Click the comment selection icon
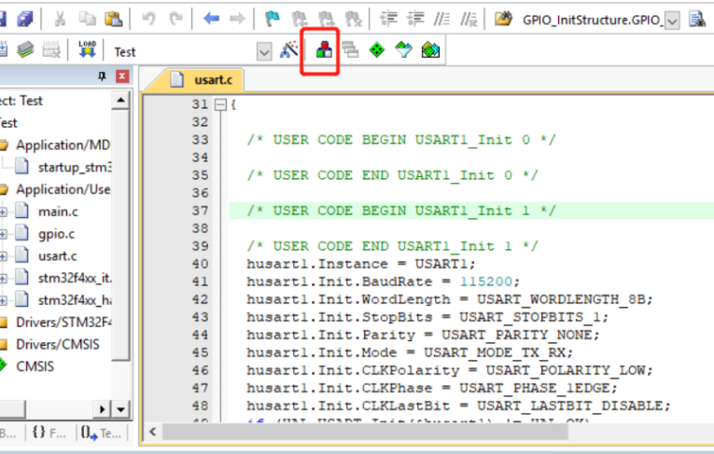This screenshot has width=714, height=454. click(x=441, y=19)
